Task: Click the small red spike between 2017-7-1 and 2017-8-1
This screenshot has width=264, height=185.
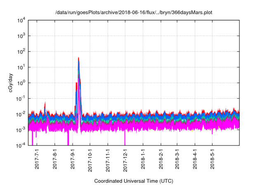Action: pyautogui.click(x=45, y=103)
